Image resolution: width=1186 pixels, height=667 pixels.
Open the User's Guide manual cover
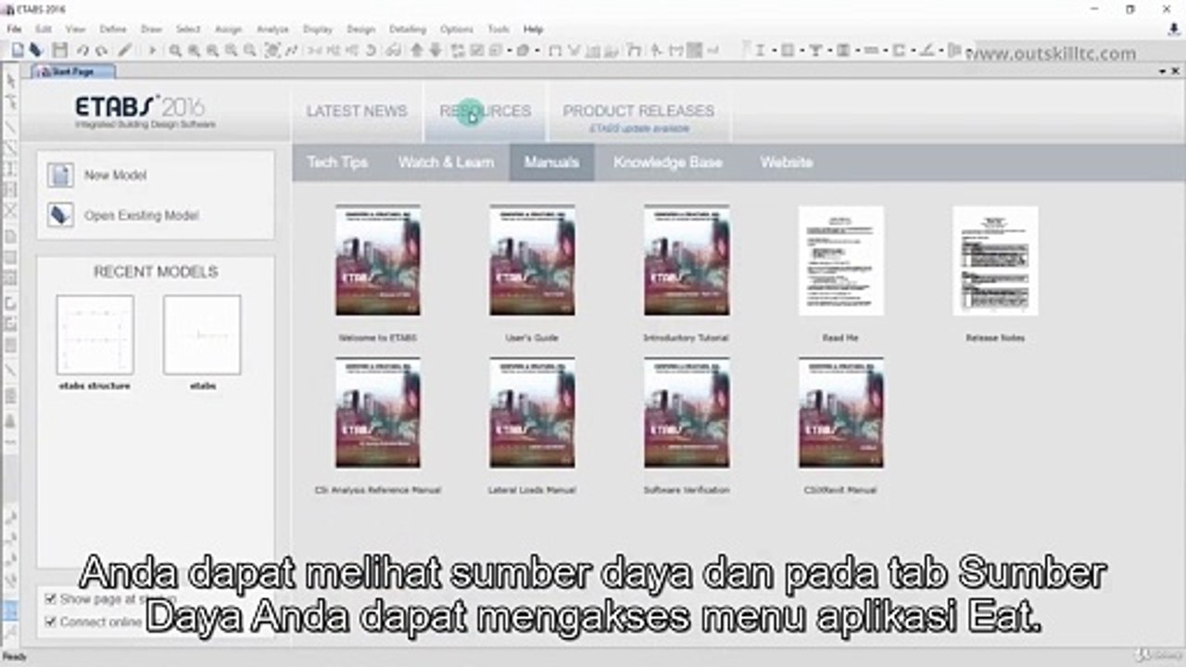pyautogui.click(x=532, y=261)
